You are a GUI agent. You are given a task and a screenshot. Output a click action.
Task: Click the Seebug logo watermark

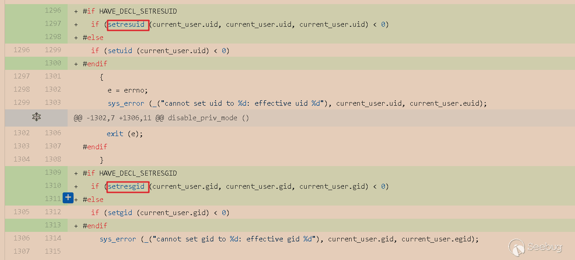[536, 247]
